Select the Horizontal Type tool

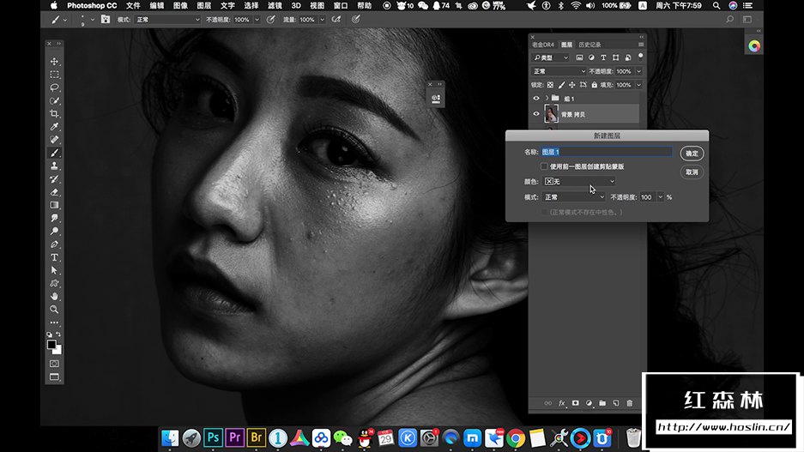54,257
